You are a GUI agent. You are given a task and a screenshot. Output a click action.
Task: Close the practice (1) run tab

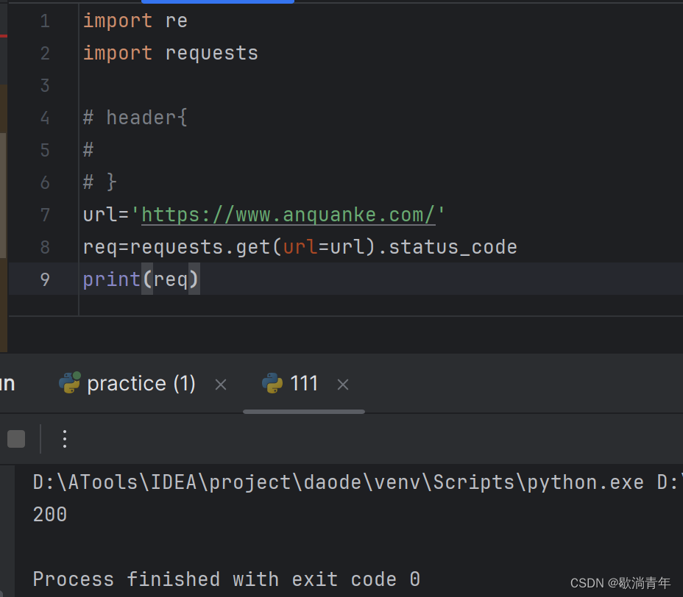[221, 385]
